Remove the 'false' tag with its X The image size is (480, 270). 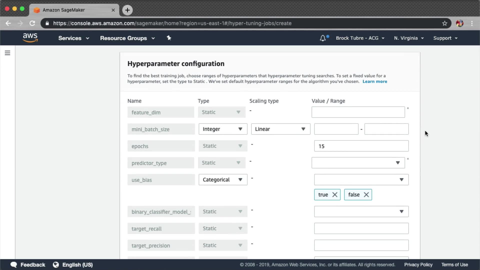366,195
